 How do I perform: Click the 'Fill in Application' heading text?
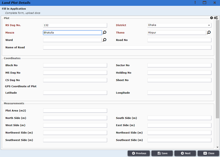(x=14, y=9)
